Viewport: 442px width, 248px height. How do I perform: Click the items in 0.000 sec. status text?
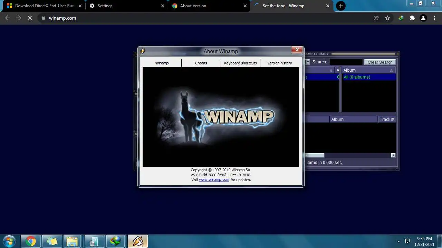tap(325, 163)
